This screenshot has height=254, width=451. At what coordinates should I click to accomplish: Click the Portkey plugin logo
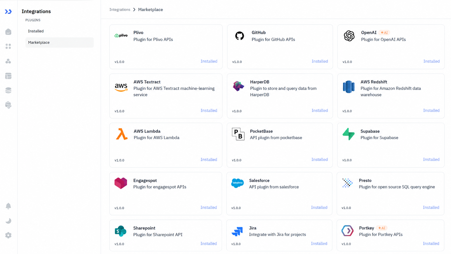click(x=347, y=231)
